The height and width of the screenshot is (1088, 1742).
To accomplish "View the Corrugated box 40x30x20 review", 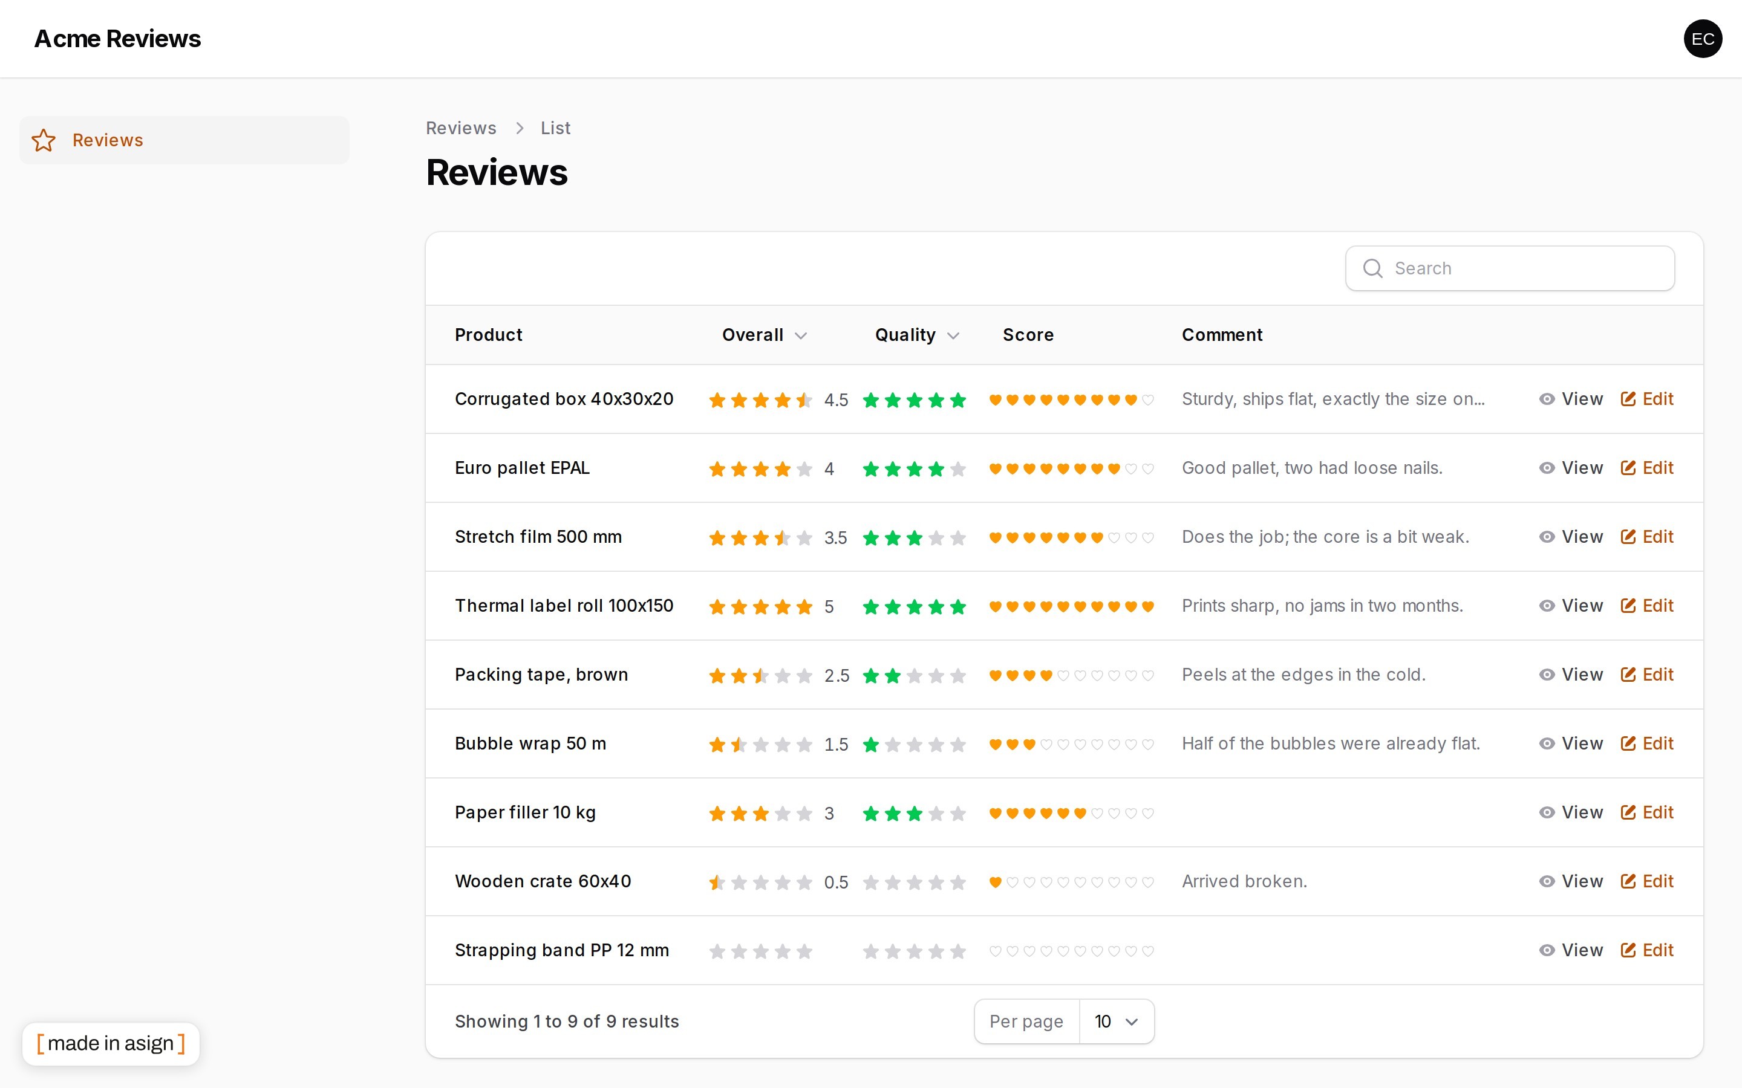I will (x=1571, y=400).
